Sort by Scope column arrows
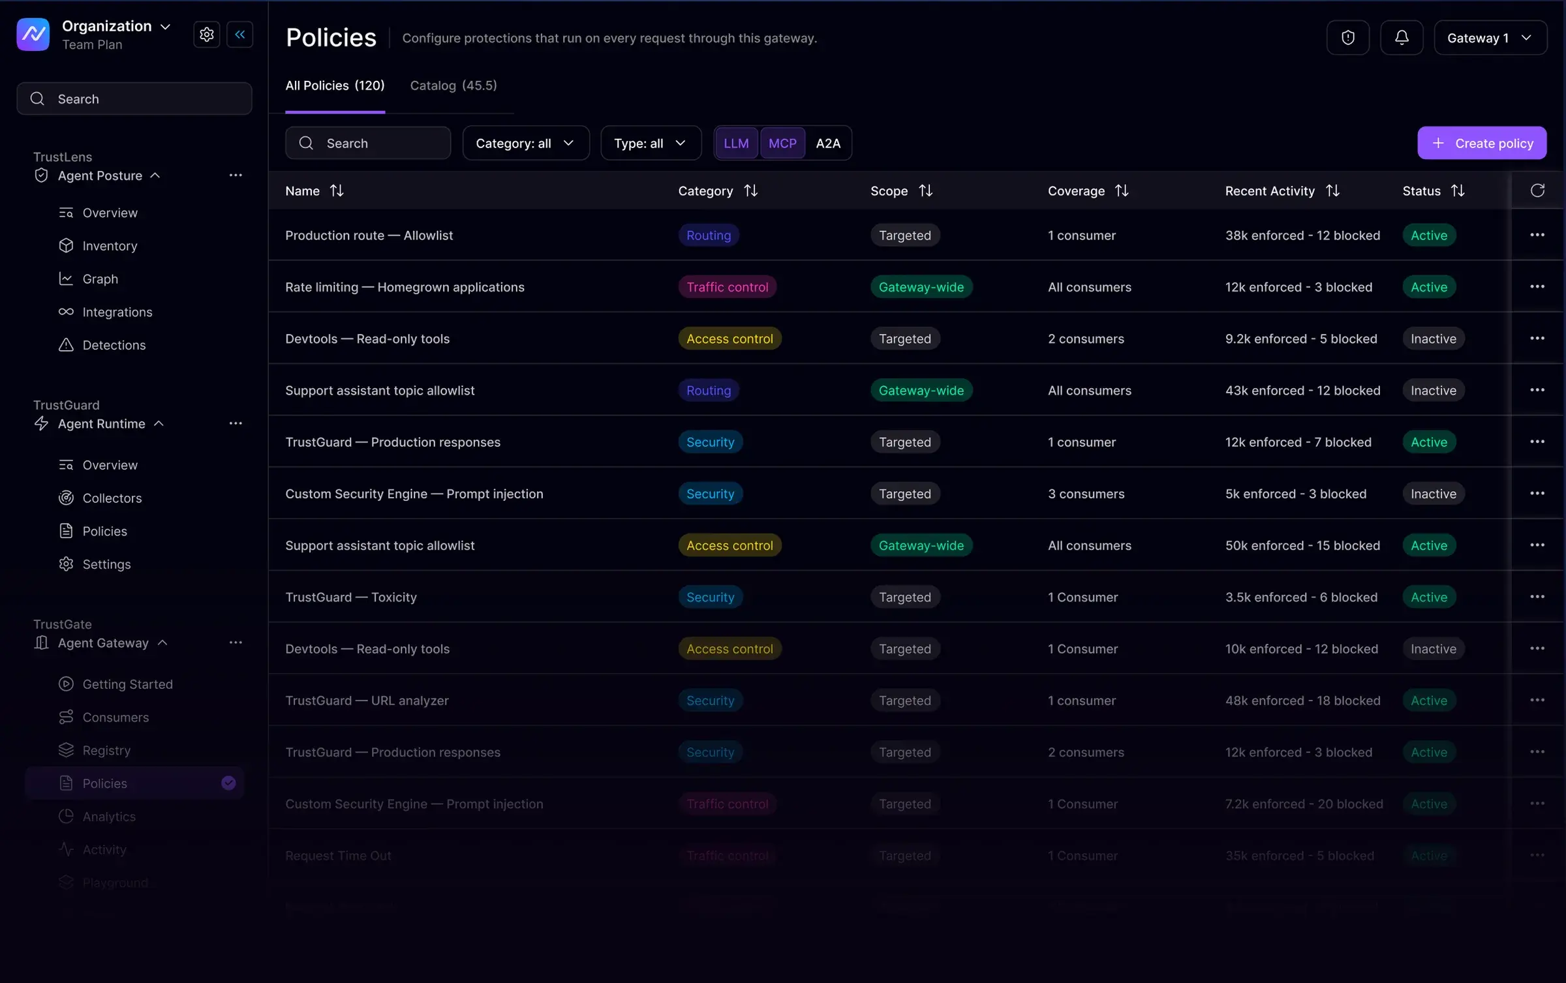 [x=926, y=190]
